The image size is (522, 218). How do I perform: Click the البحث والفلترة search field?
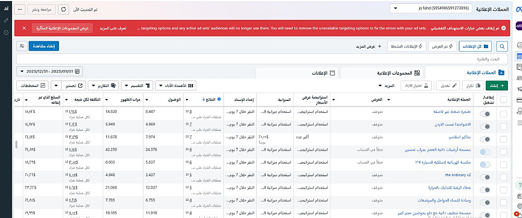point(261,59)
